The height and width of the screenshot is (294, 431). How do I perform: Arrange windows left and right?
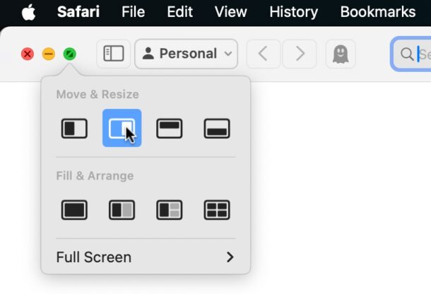coord(122,210)
